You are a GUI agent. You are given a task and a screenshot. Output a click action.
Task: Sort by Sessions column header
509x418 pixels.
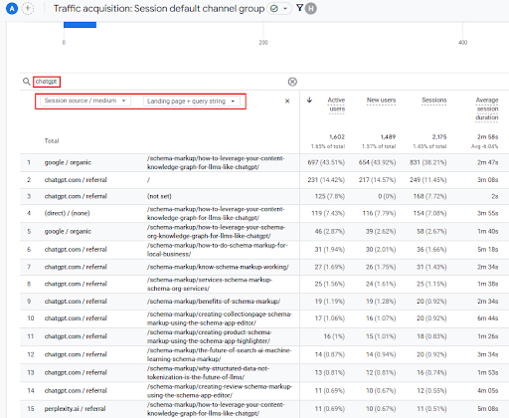pos(434,101)
